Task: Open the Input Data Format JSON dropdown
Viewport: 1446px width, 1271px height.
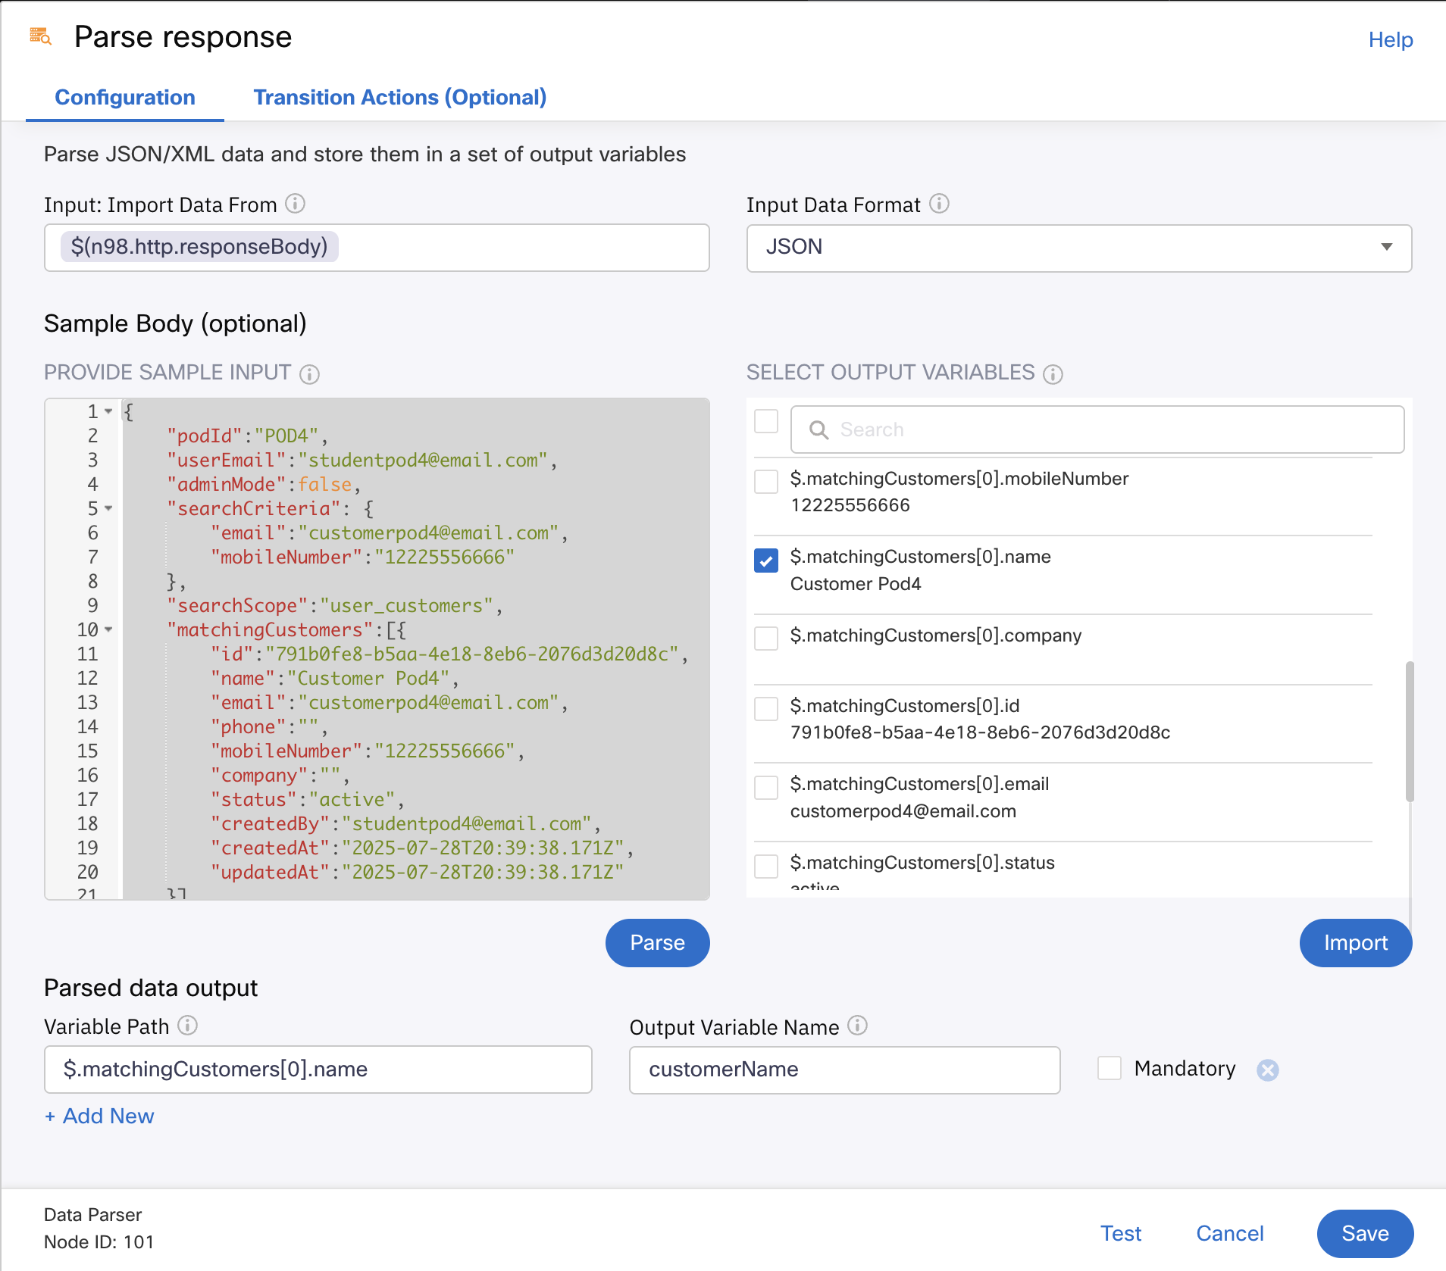Action: (1078, 248)
